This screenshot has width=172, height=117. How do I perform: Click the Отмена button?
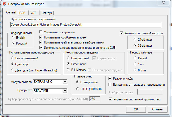157,109
